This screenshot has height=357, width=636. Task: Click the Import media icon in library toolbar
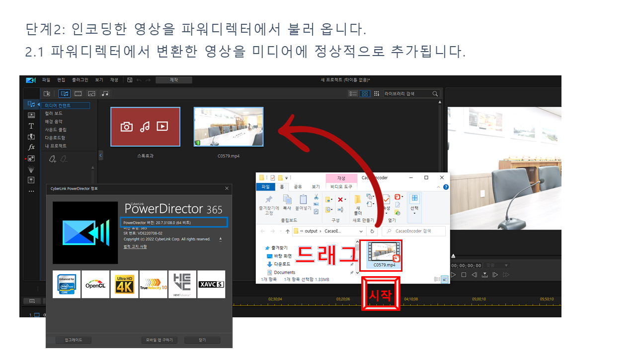[47, 93]
